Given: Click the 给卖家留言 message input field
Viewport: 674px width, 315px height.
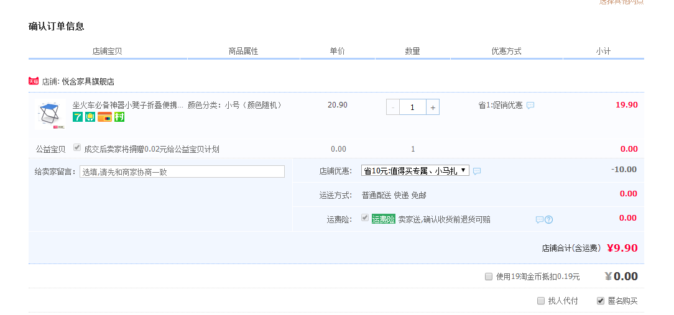Looking at the screenshot, I should pos(182,171).
